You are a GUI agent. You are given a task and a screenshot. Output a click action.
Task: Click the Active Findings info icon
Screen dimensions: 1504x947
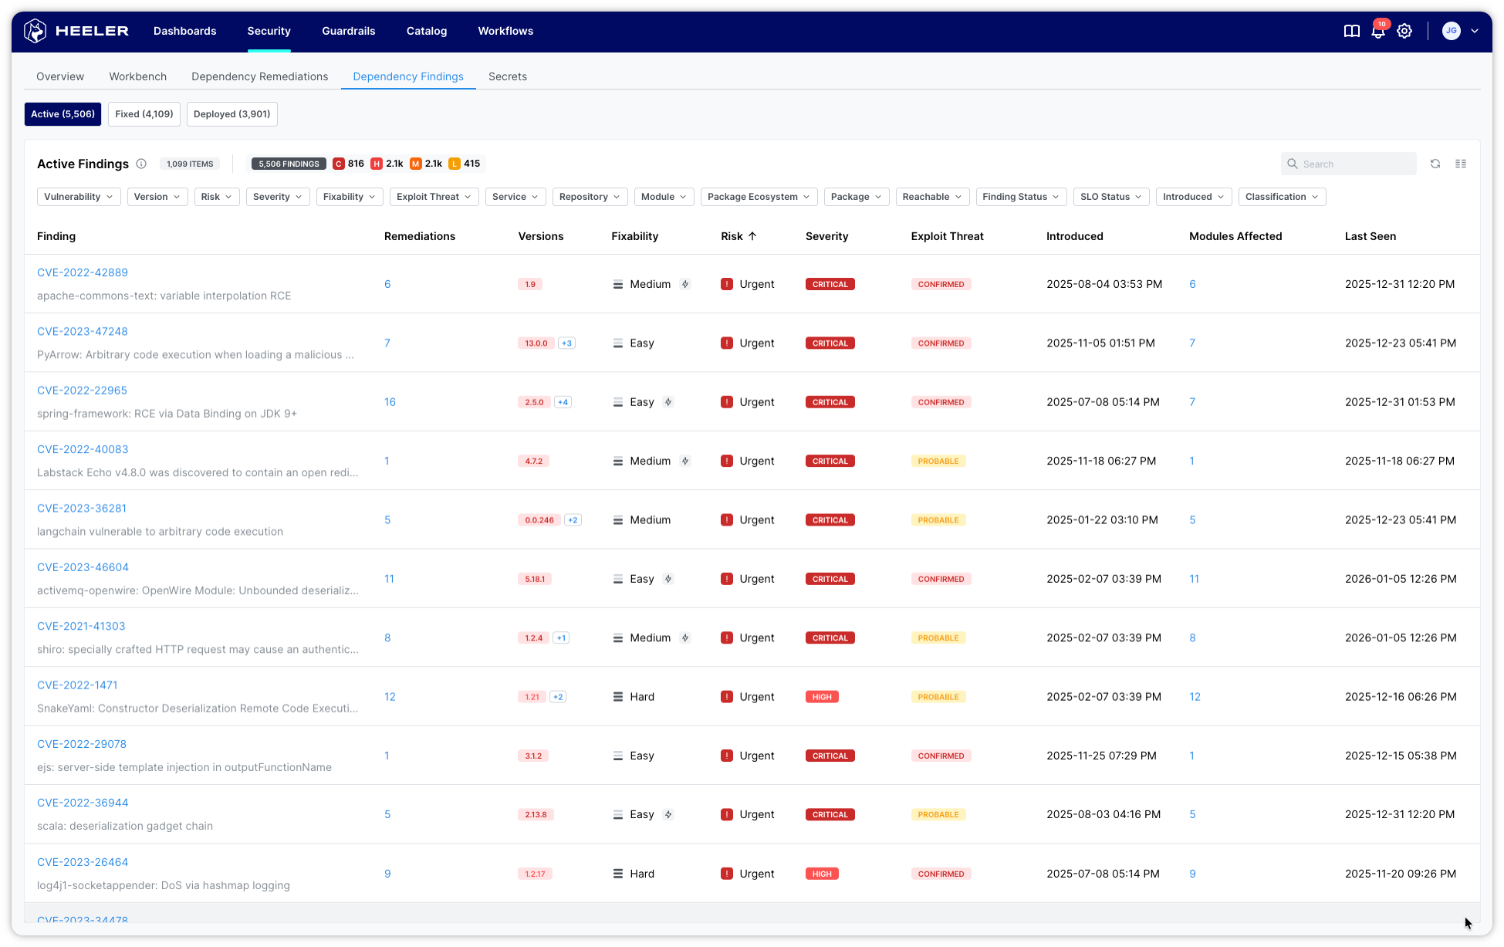click(141, 164)
